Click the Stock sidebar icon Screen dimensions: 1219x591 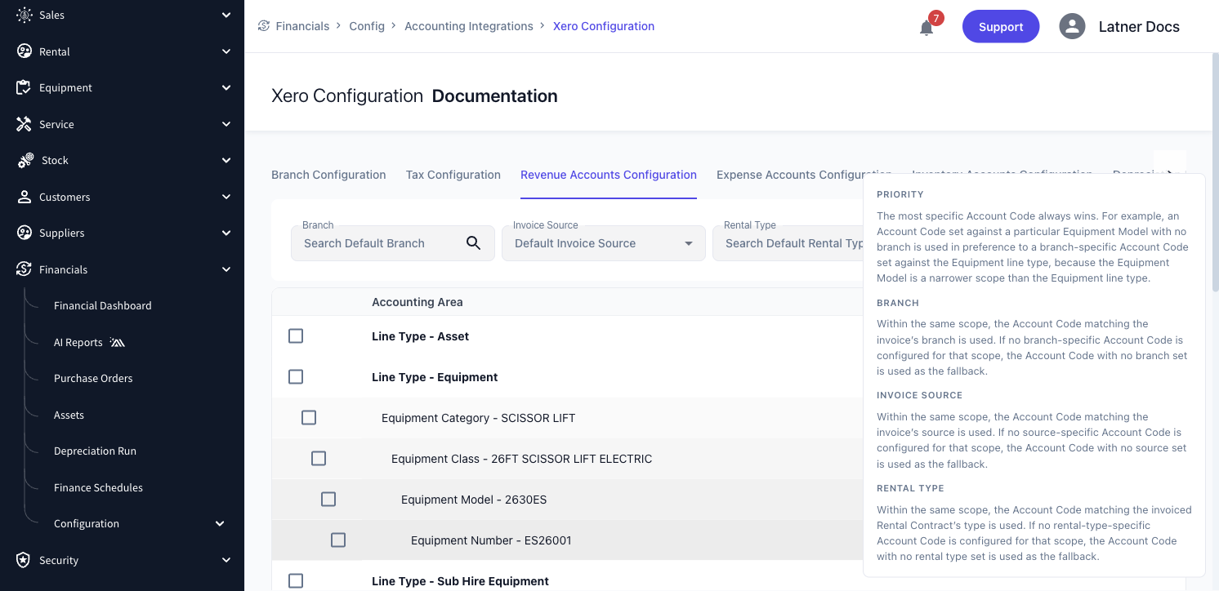pos(25,160)
